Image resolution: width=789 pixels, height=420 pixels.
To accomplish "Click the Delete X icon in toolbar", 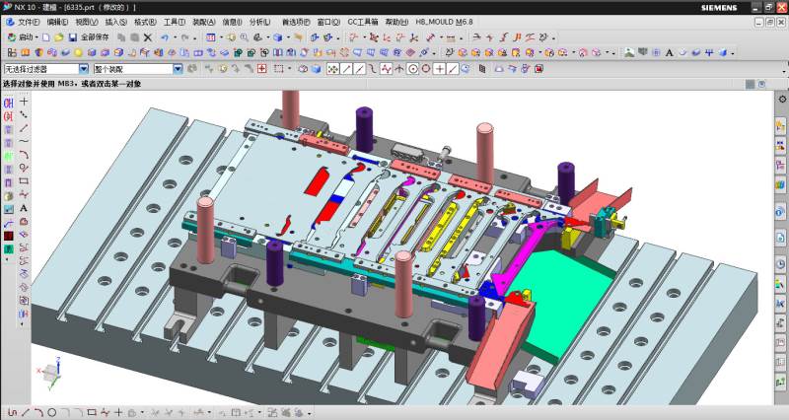I will [x=147, y=37].
